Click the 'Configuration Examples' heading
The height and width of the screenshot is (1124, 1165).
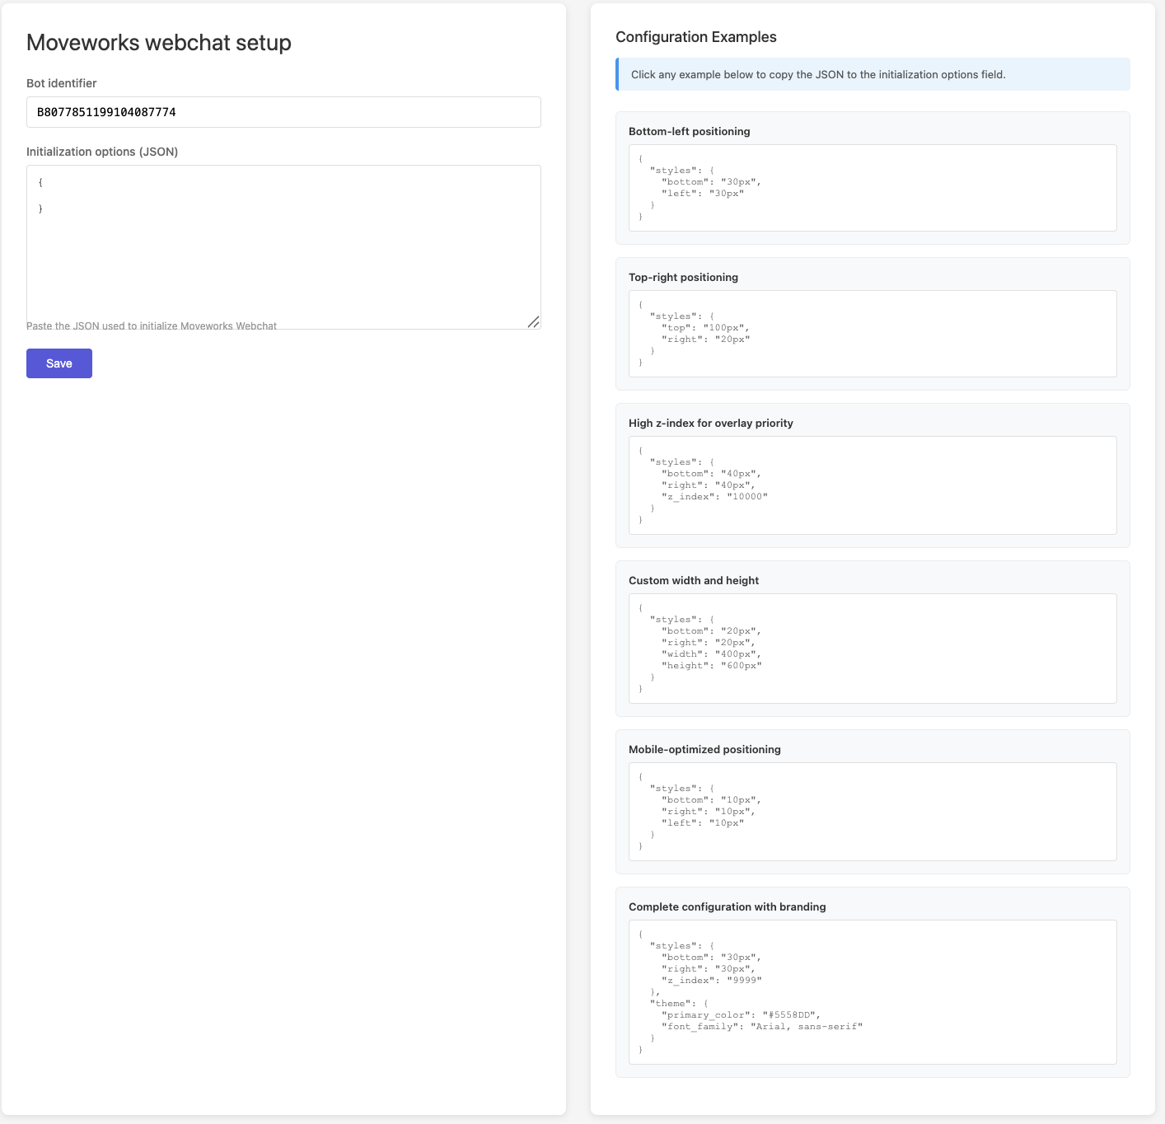(x=696, y=37)
